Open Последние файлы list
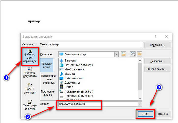Viewport: 178px width, 123px height. (x=48, y=93)
